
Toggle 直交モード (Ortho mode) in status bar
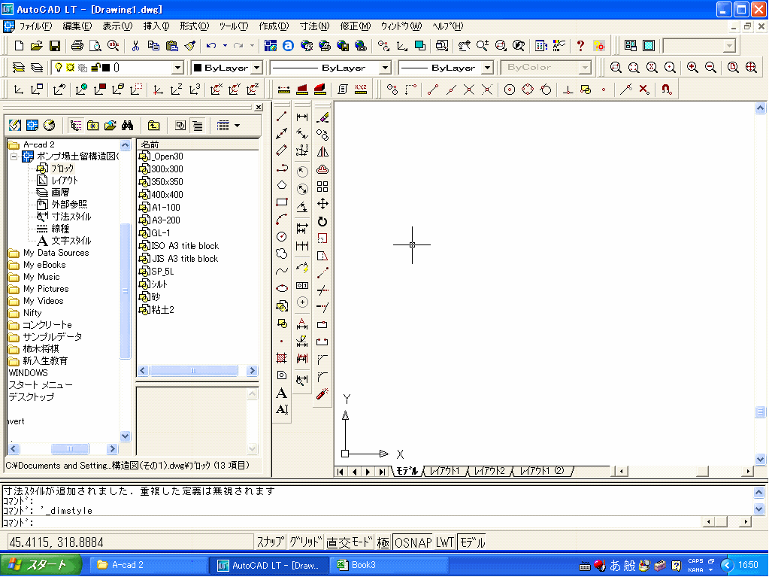(350, 542)
